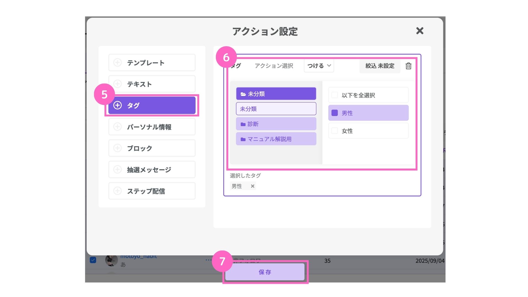
Task: Click the plus icon beside テキスト
Action: pyautogui.click(x=117, y=84)
